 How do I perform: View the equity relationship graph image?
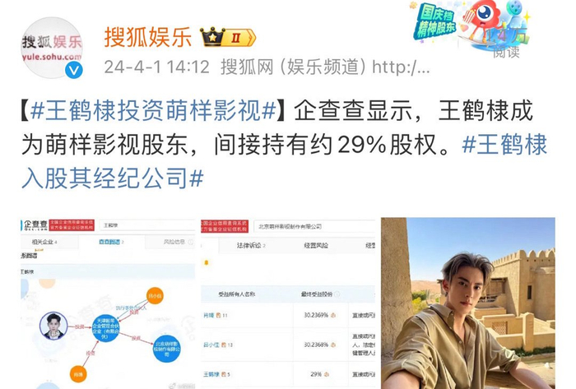click(108, 303)
